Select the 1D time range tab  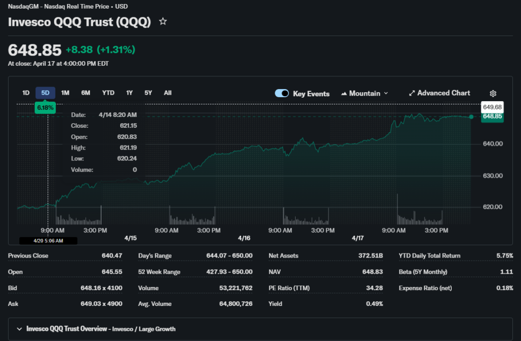pyautogui.click(x=26, y=93)
